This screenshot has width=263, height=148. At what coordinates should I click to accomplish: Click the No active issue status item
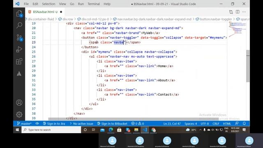click(81, 124)
